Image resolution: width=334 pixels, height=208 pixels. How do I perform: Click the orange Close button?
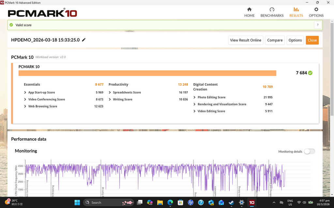(312, 40)
